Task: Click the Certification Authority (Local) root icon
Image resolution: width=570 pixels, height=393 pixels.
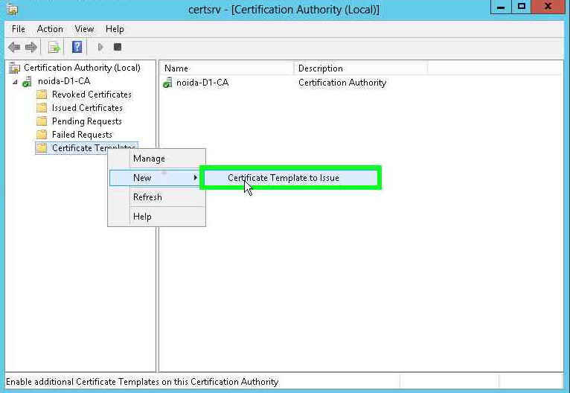Action: point(15,68)
